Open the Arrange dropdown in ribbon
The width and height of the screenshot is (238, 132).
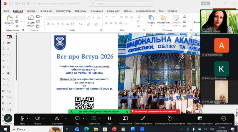[x=163, y=20]
